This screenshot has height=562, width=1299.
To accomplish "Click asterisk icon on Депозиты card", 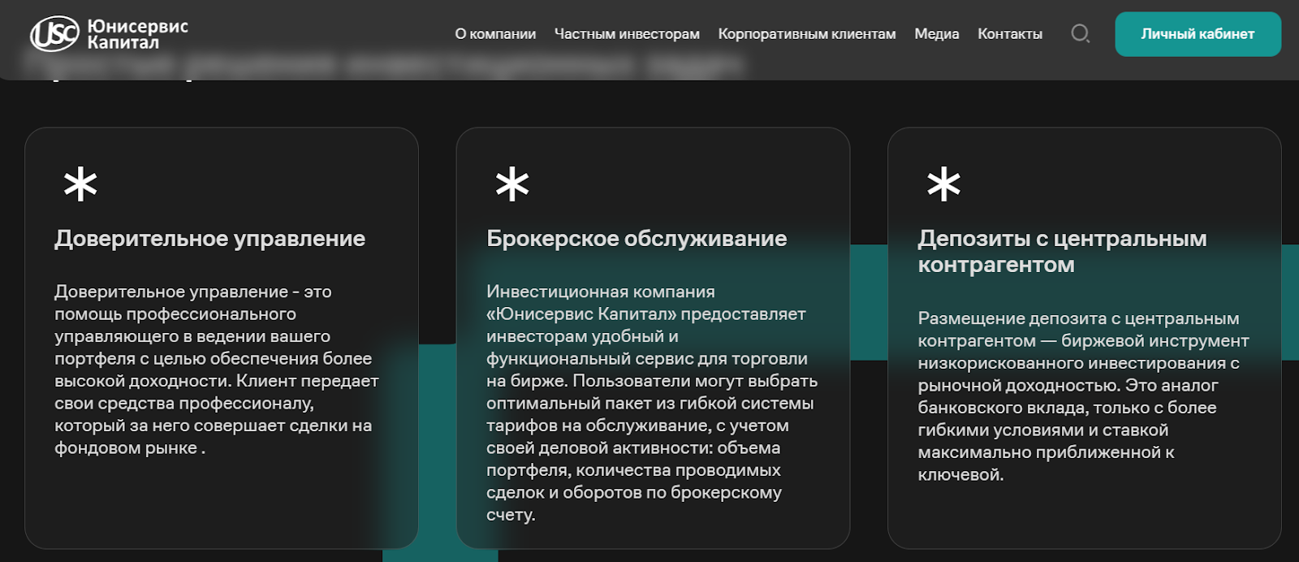I will point(944,184).
